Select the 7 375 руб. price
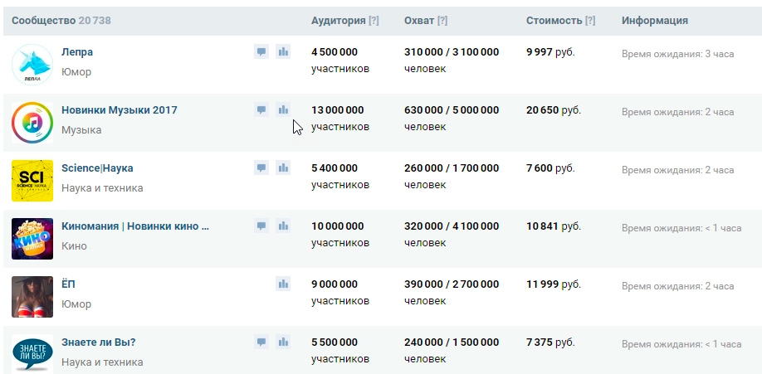The height and width of the screenshot is (374, 762). 550,342
